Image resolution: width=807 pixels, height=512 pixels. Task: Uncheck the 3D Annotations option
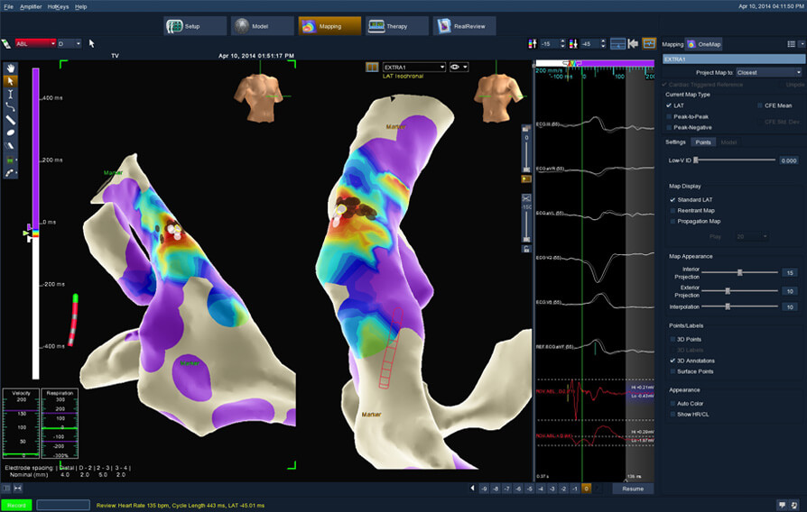tap(672, 360)
